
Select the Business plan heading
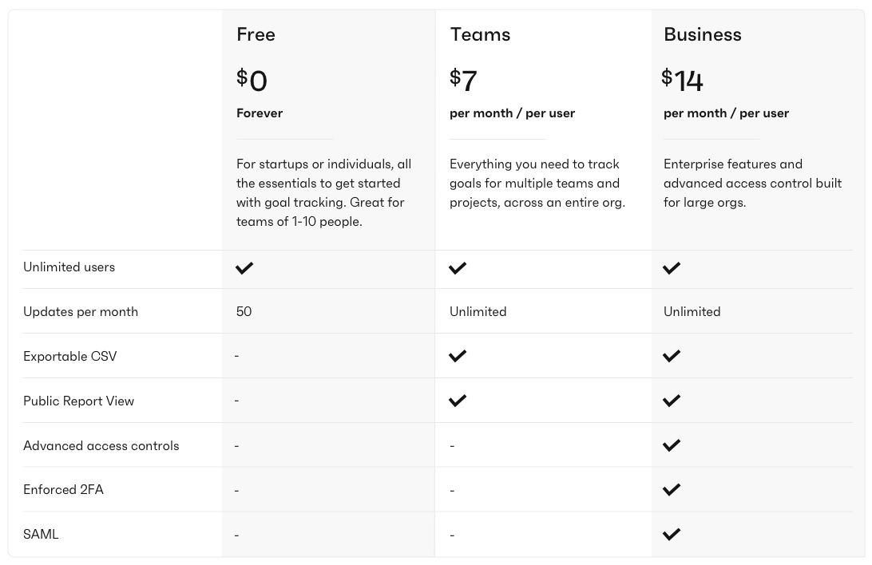pyautogui.click(x=703, y=34)
